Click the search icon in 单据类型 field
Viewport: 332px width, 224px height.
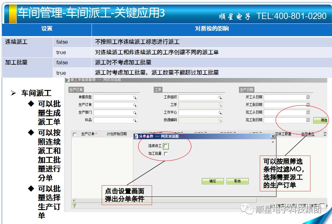135,97
